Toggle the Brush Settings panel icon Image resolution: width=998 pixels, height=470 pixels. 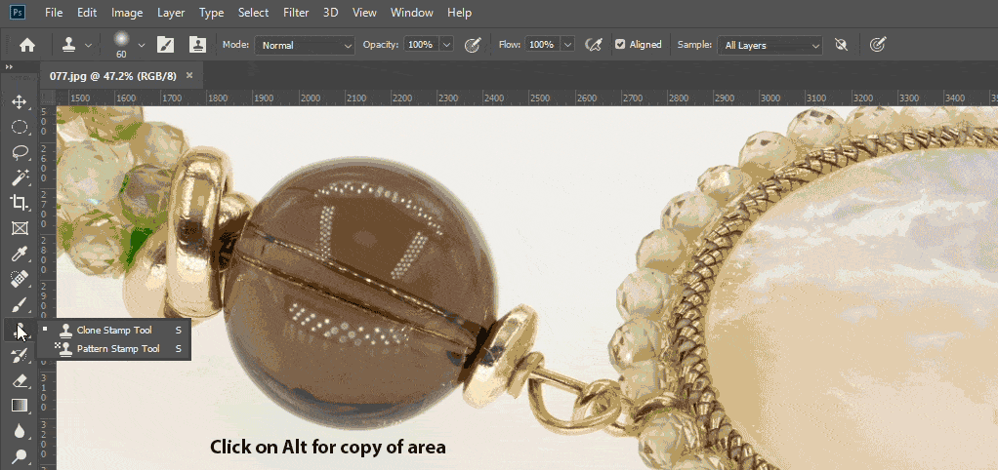point(165,45)
